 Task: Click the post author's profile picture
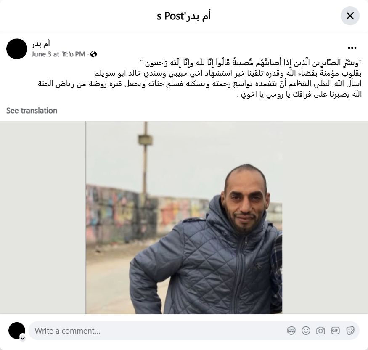pyautogui.click(x=17, y=49)
